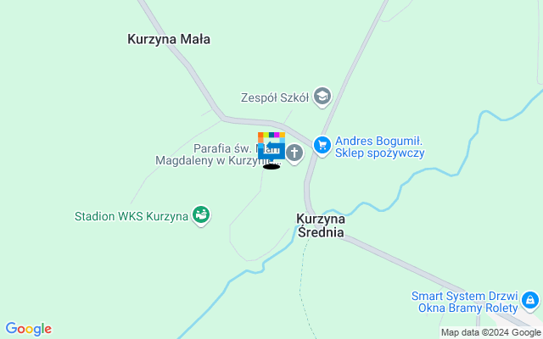Click the Map data ©2024 Google attribution
The height and width of the screenshot is (339, 543).
(491, 333)
